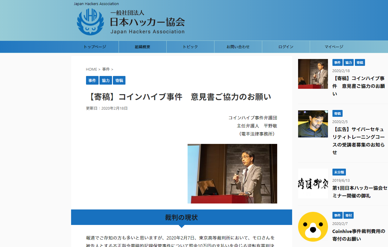The height and width of the screenshot is (247, 388).
Task: Click the HOME breadcrumb link
Action: coord(91,69)
